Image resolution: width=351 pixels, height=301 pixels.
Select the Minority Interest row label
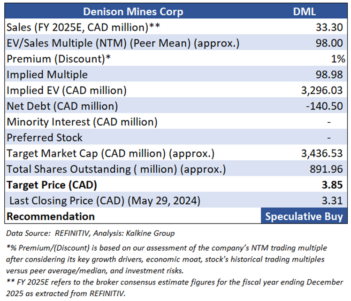[x=82, y=122]
